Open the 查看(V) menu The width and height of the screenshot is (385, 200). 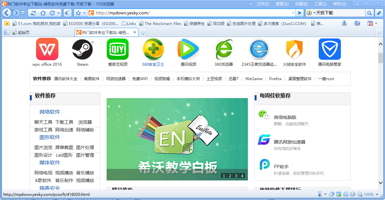pyautogui.click(x=282, y=4)
